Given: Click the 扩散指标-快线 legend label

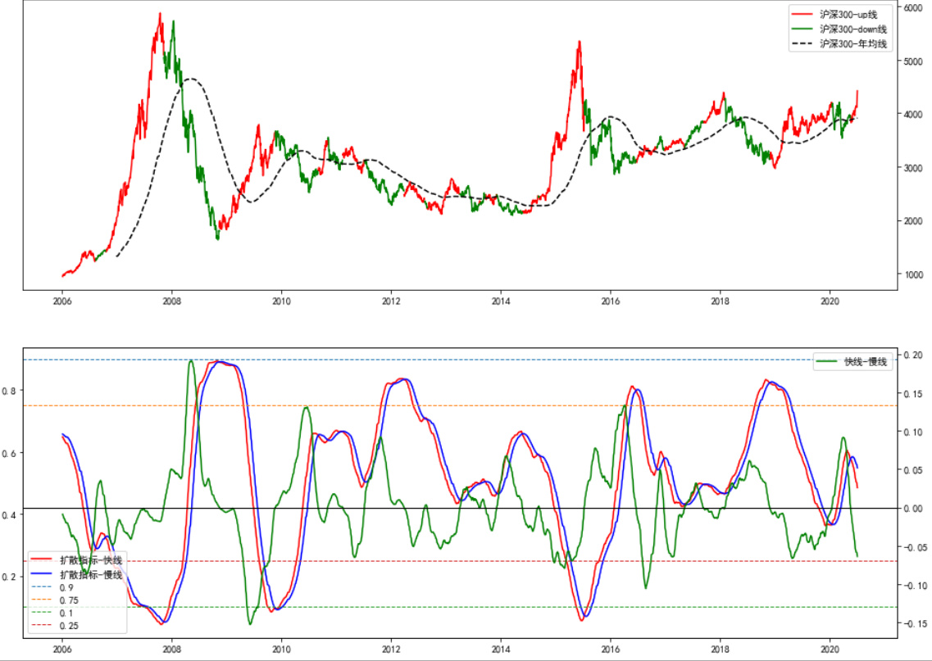Looking at the screenshot, I should coord(90,560).
